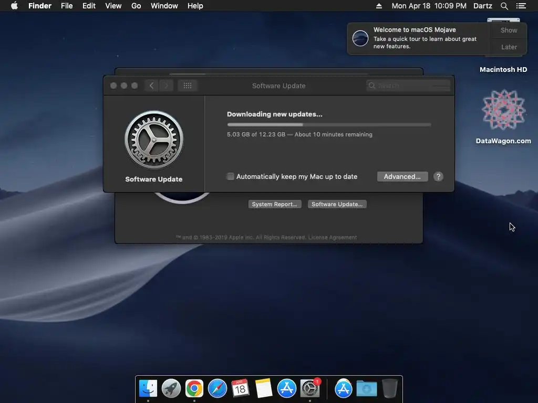Open the Apple menu
Viewport: 538px width, 403px height.
tap(14, 6)
